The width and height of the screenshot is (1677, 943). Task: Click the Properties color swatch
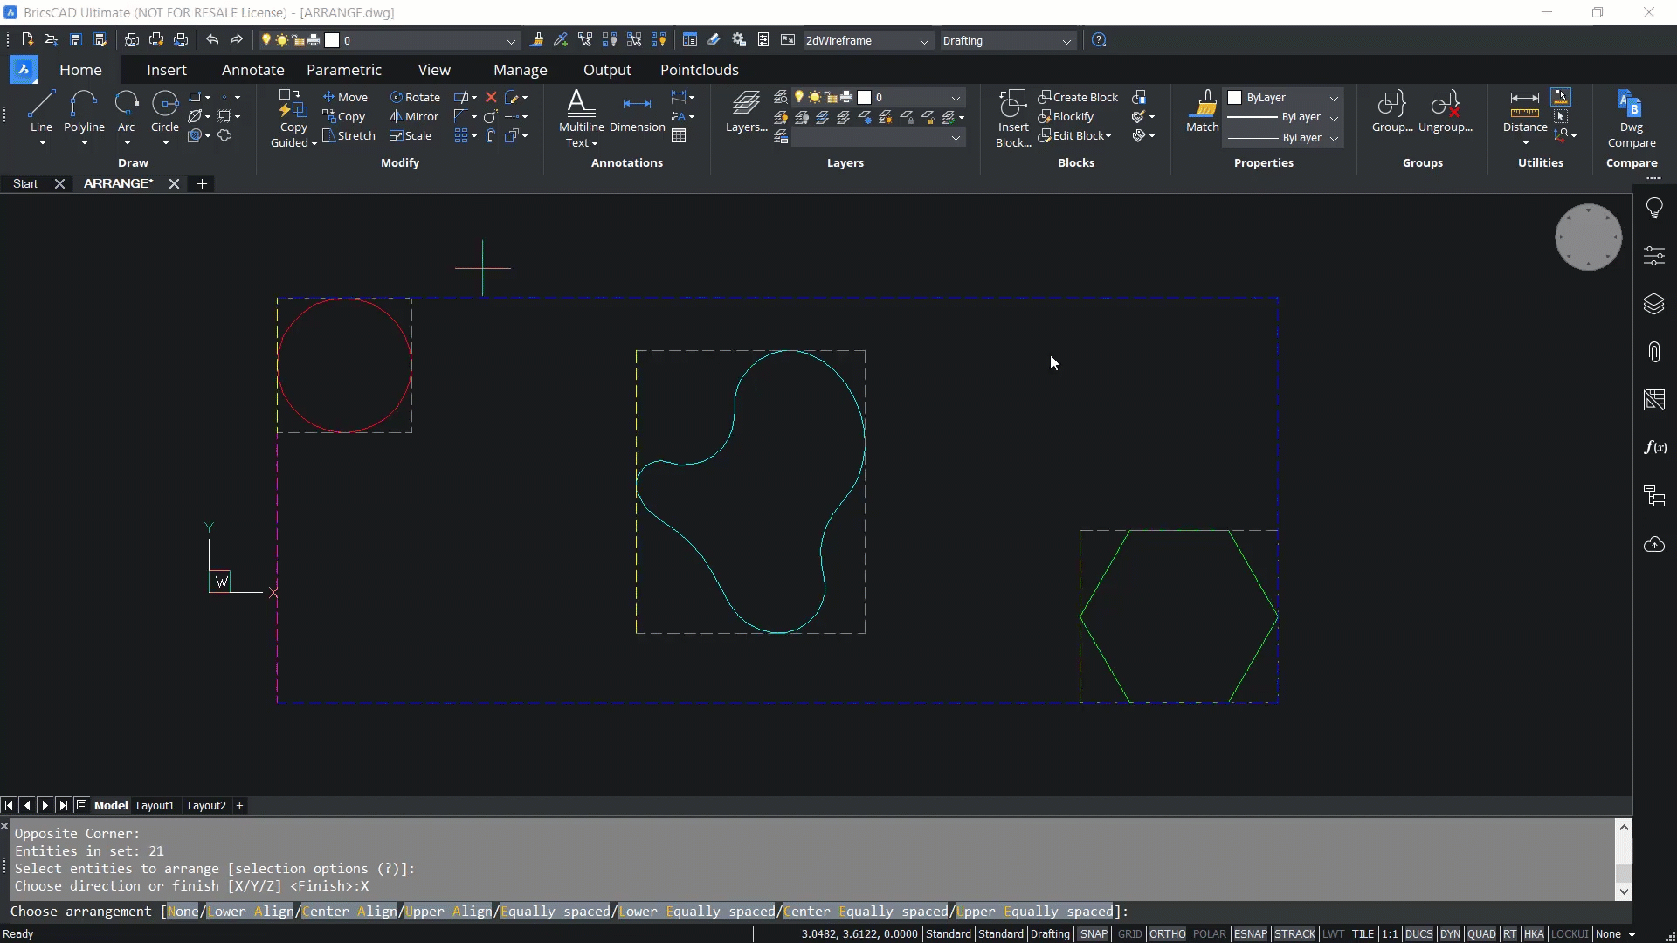click(1235, 98)
